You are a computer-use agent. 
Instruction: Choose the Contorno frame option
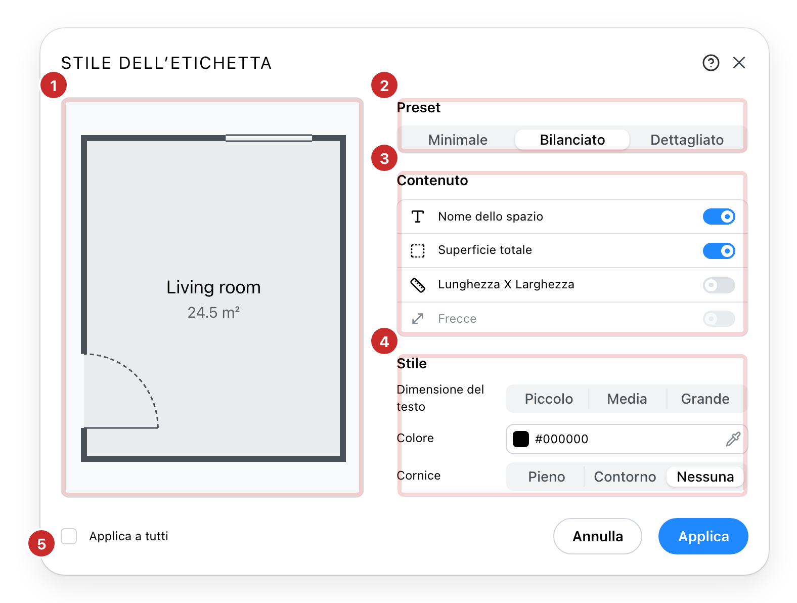625,477
